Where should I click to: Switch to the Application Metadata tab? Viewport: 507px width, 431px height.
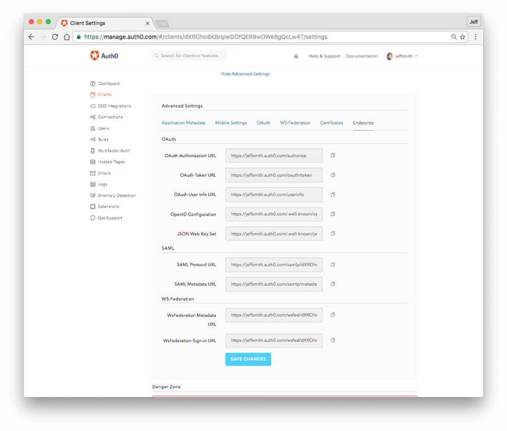tap(183, 123)
